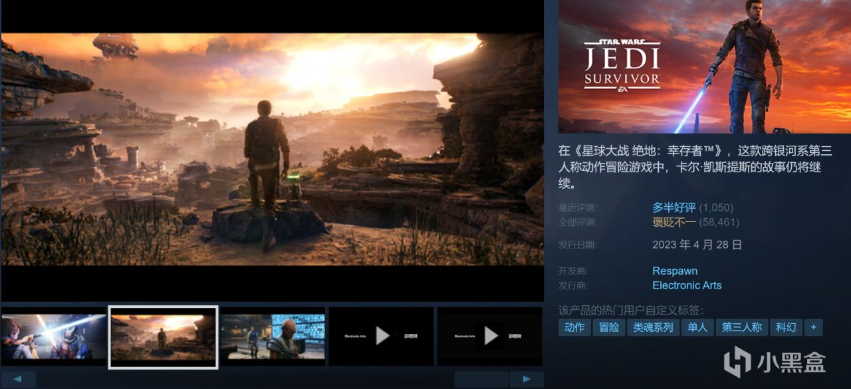Play the first Electronic Arts video thumbnail
This screenshot has width=851, height=389.
click(381, 336)
